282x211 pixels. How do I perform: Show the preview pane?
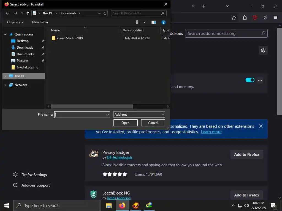click(154, 22)
